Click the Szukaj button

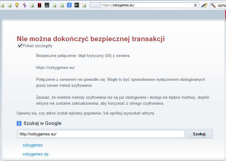click(199, 134)
